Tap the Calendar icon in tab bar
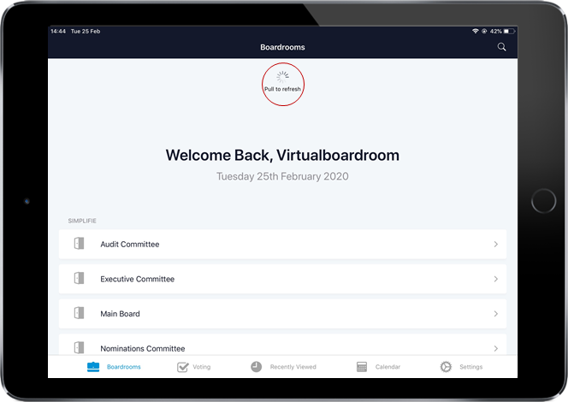 point(362,367)
